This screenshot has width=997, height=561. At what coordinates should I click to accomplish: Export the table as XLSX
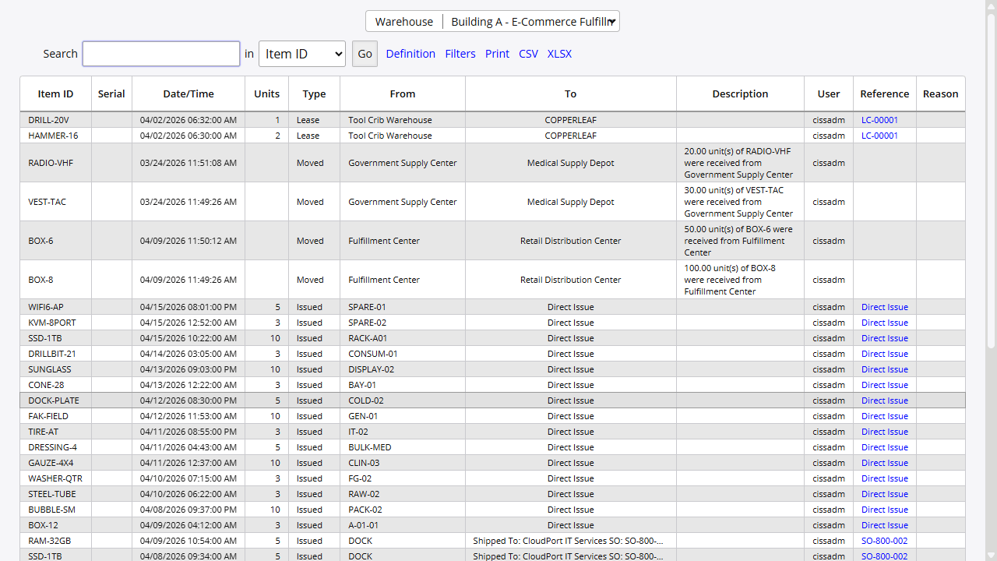click(559, 54)
